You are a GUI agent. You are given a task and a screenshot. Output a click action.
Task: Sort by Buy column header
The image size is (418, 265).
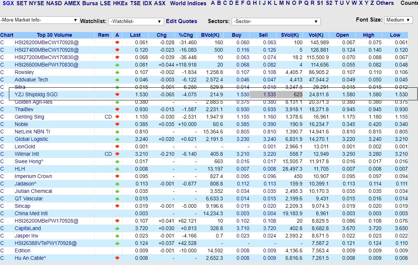(236, 35)
